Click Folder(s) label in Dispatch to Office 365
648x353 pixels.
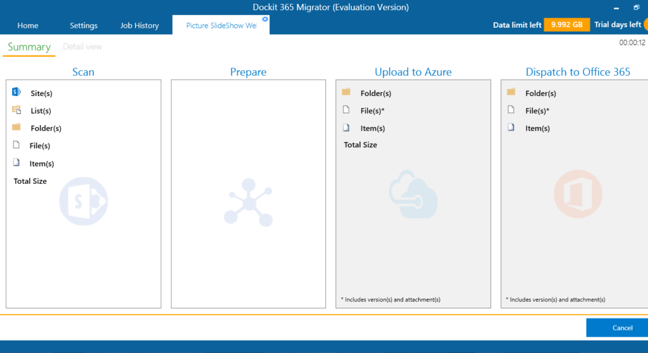(x=540, y=93)
